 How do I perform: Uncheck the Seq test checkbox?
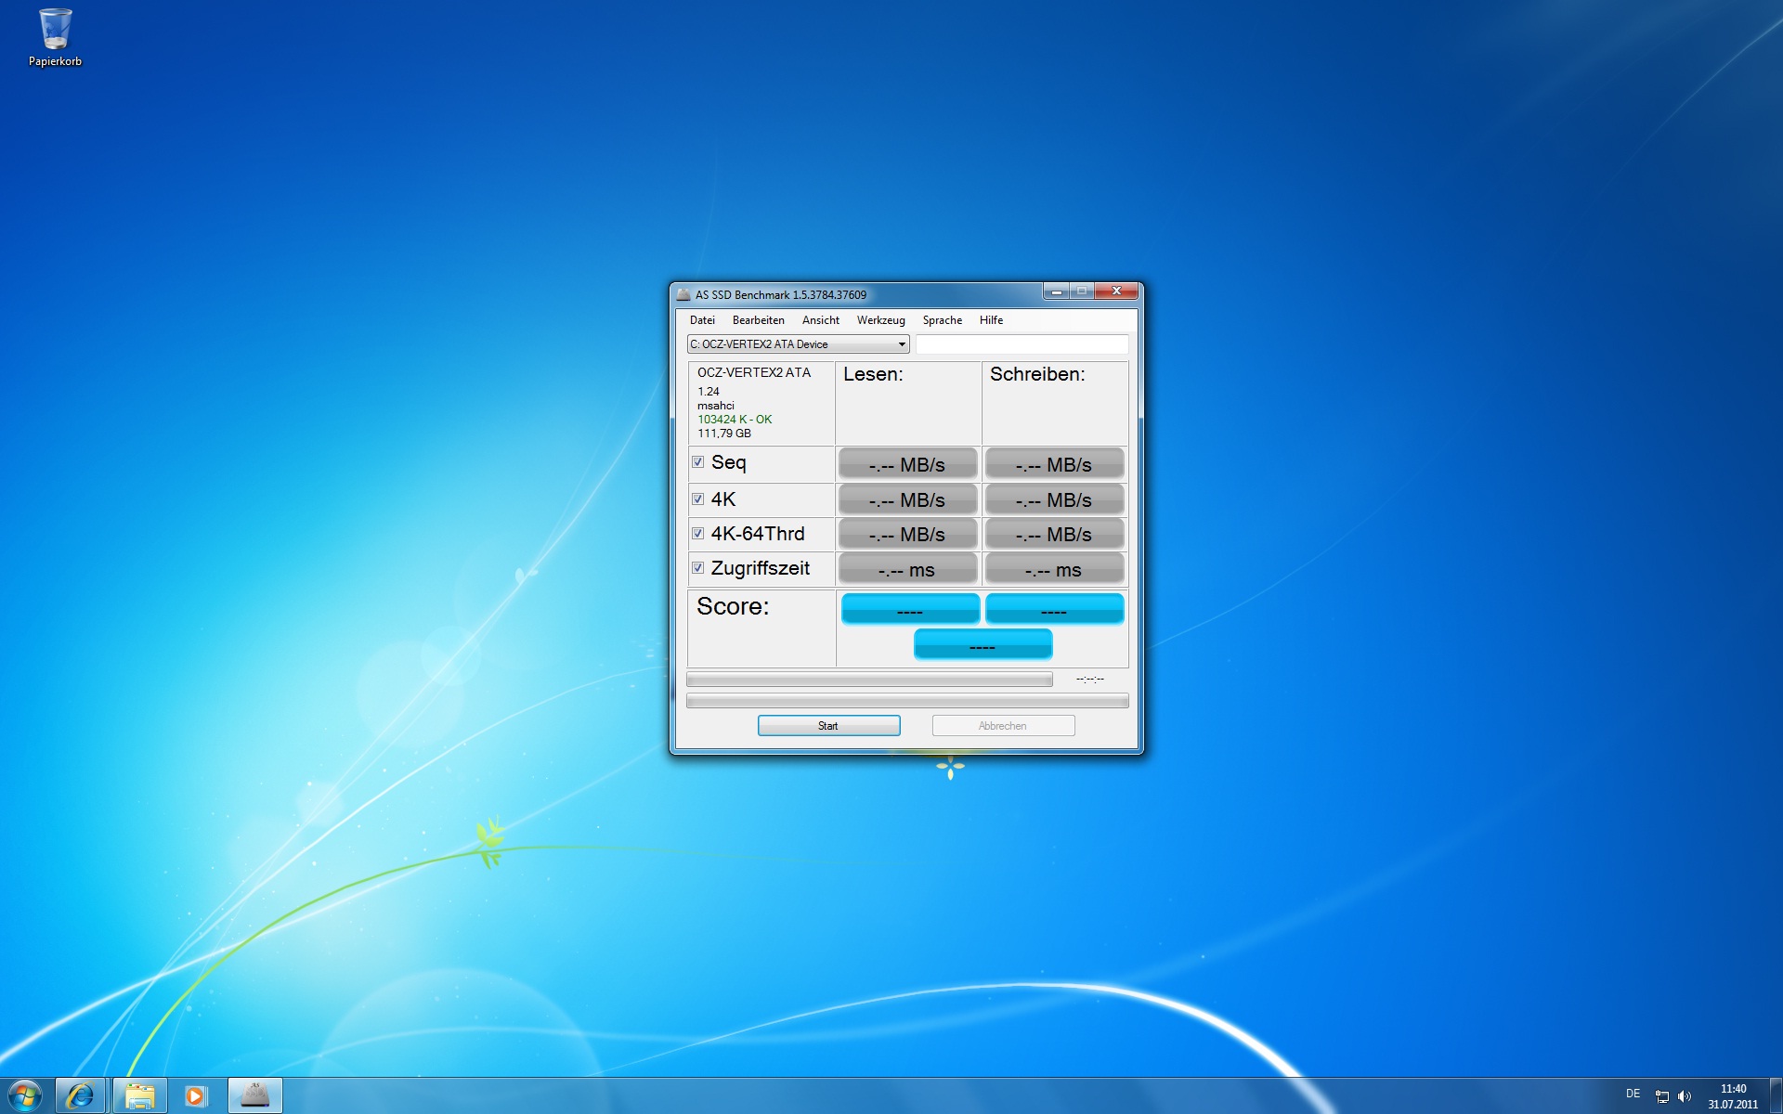click(697, 462)
